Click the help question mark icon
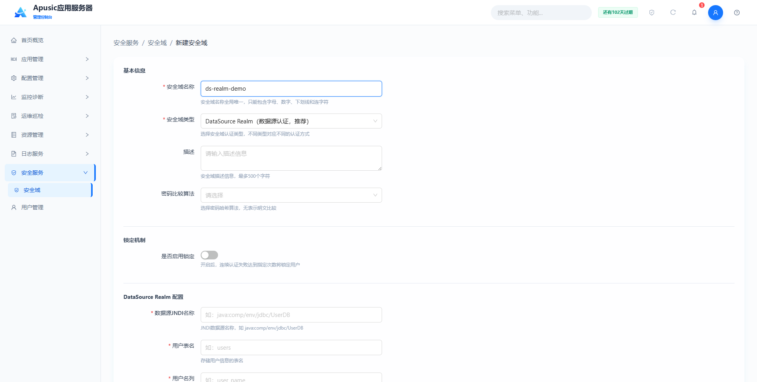Viewport: 757px width, 382px height. click(x=736, y=13)
